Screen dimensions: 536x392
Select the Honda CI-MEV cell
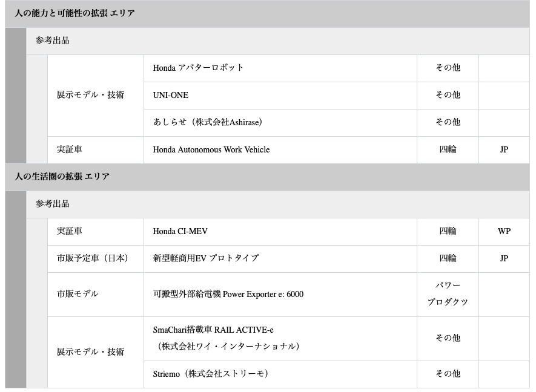(x=180, y=231)
